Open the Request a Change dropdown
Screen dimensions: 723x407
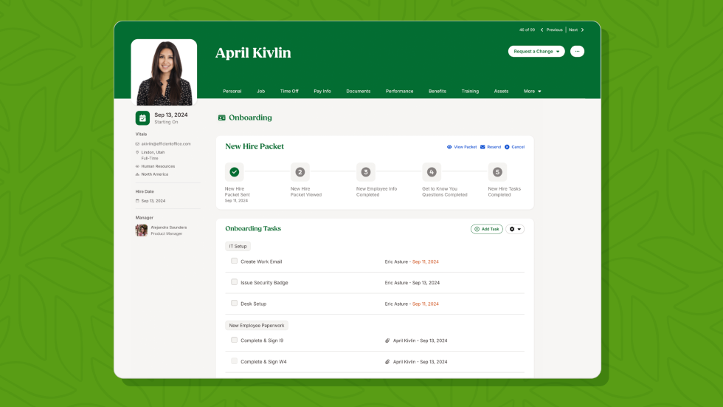[x=536, y=52]
